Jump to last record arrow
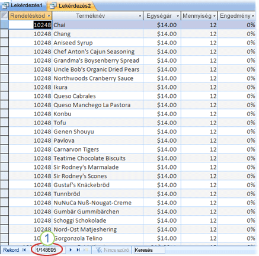The height and width of the screenshot is (256, 259). point(78,250)
